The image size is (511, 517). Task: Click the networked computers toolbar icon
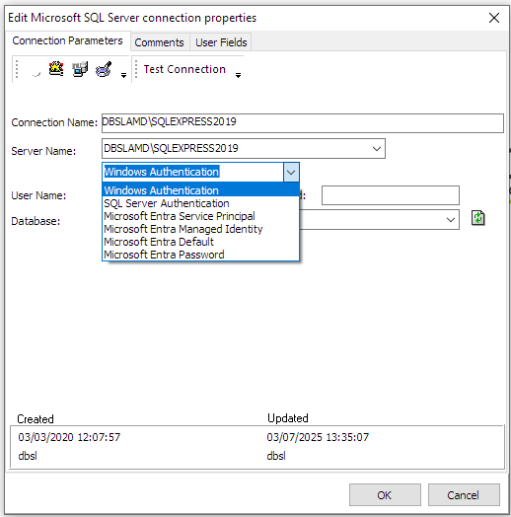pos(80,69)
